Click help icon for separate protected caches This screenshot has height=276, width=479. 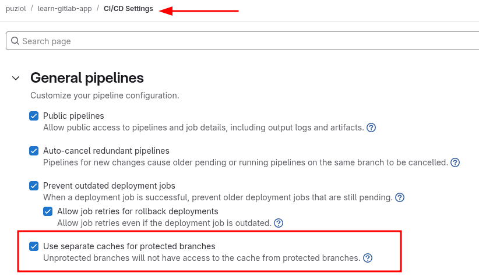pyautogui.click(x=368, y=258)
